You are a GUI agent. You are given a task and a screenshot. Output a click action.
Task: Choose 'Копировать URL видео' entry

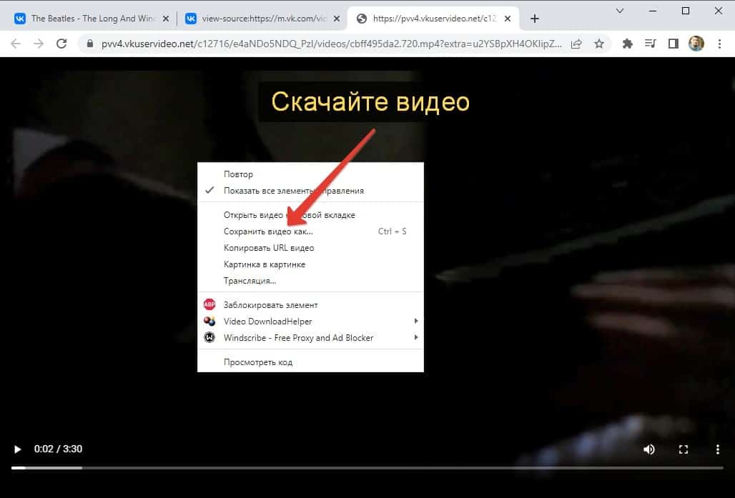click(269, 248)
